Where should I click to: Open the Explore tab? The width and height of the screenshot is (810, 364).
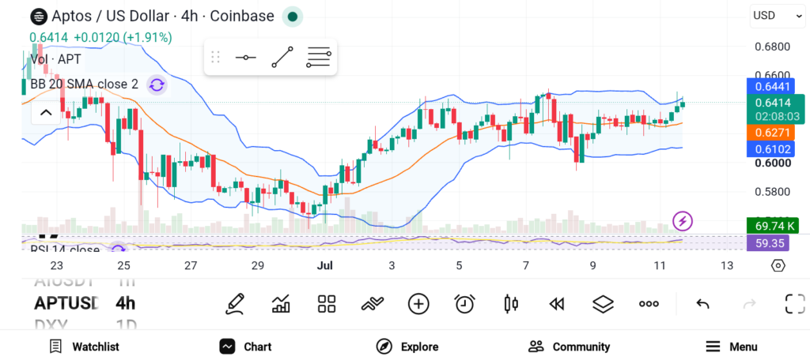[x=407, y=347]
